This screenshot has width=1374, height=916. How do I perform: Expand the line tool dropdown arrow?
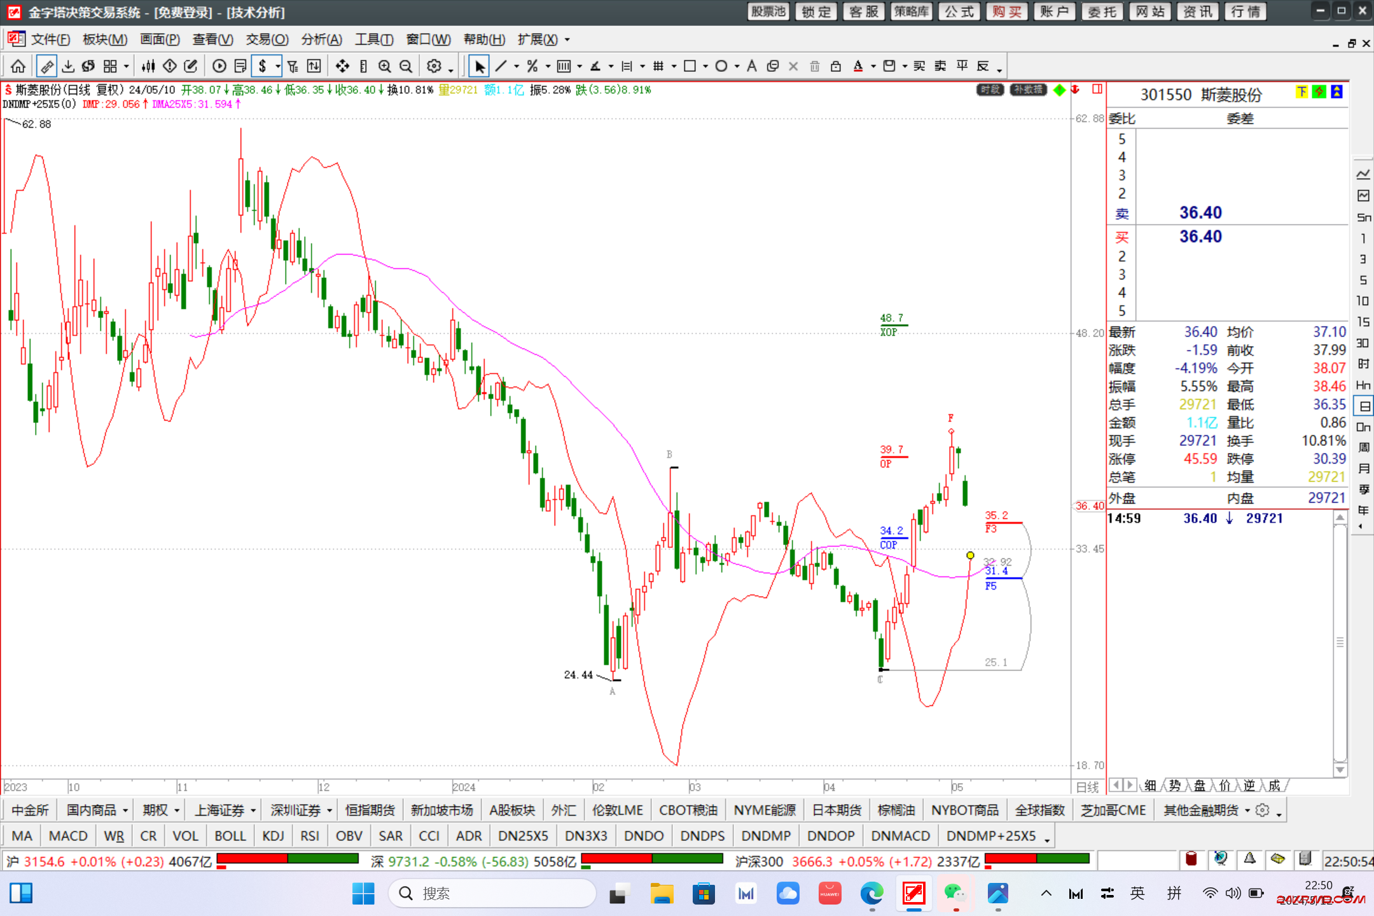(x=517, y=66)
